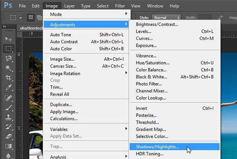Choose Apply Image
This screenshot has height=159, width=237.
87,111
